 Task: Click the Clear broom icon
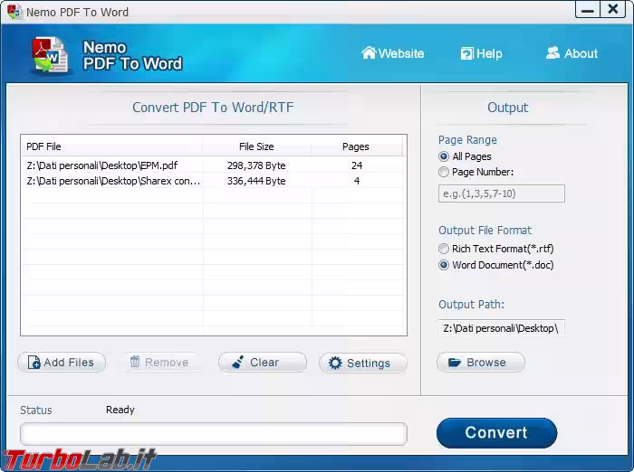point(237,363)
